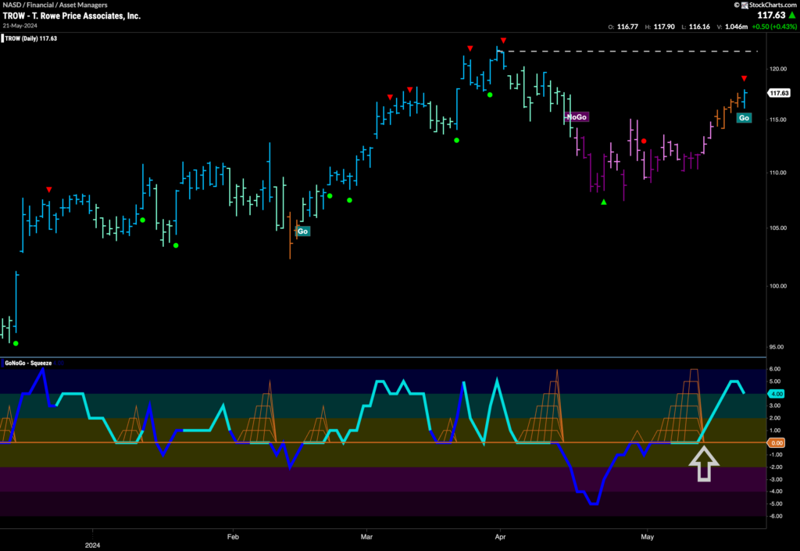Click the purple NoGo signal label

click(577, 116)
